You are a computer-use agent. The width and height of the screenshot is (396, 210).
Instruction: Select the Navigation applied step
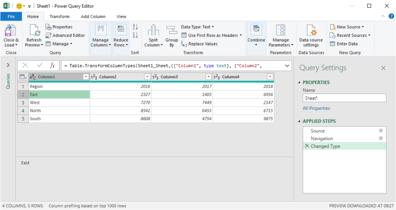(x=321, y=138)
